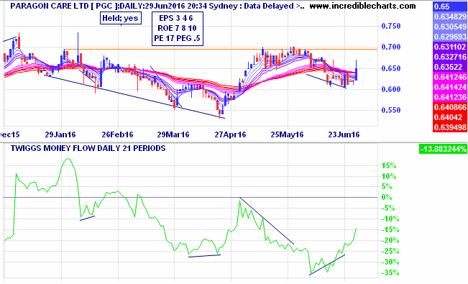
Task: Click the ROE 7 8 10 caption line
Action: (177, 28)
